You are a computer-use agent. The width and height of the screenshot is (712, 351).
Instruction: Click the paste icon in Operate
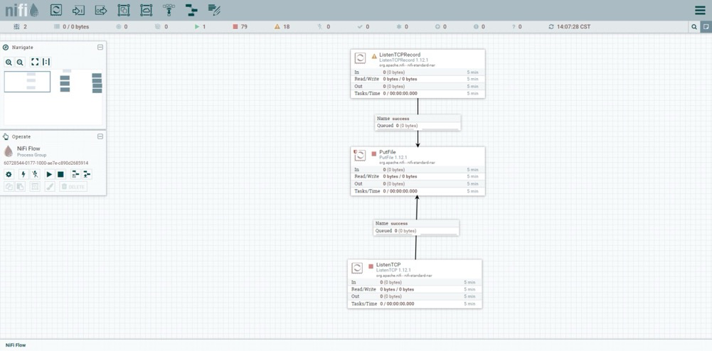20,186
